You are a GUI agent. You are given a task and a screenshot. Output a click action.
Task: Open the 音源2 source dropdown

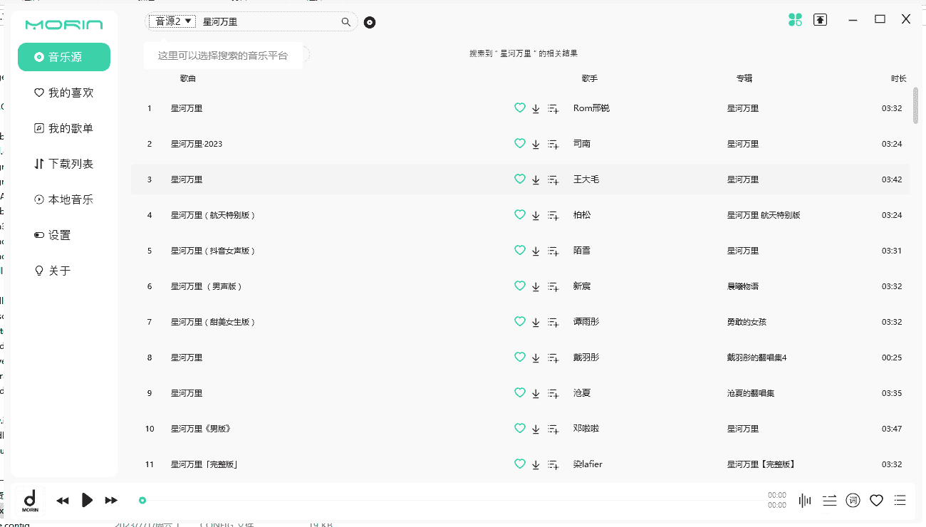(x=172, y=22)
